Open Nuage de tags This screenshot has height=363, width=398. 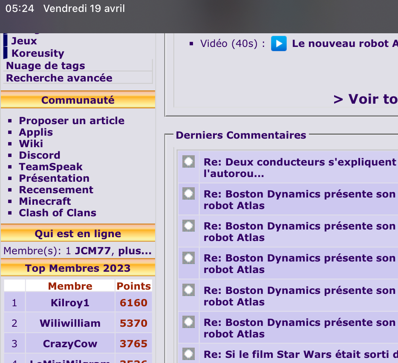(45, 66)
